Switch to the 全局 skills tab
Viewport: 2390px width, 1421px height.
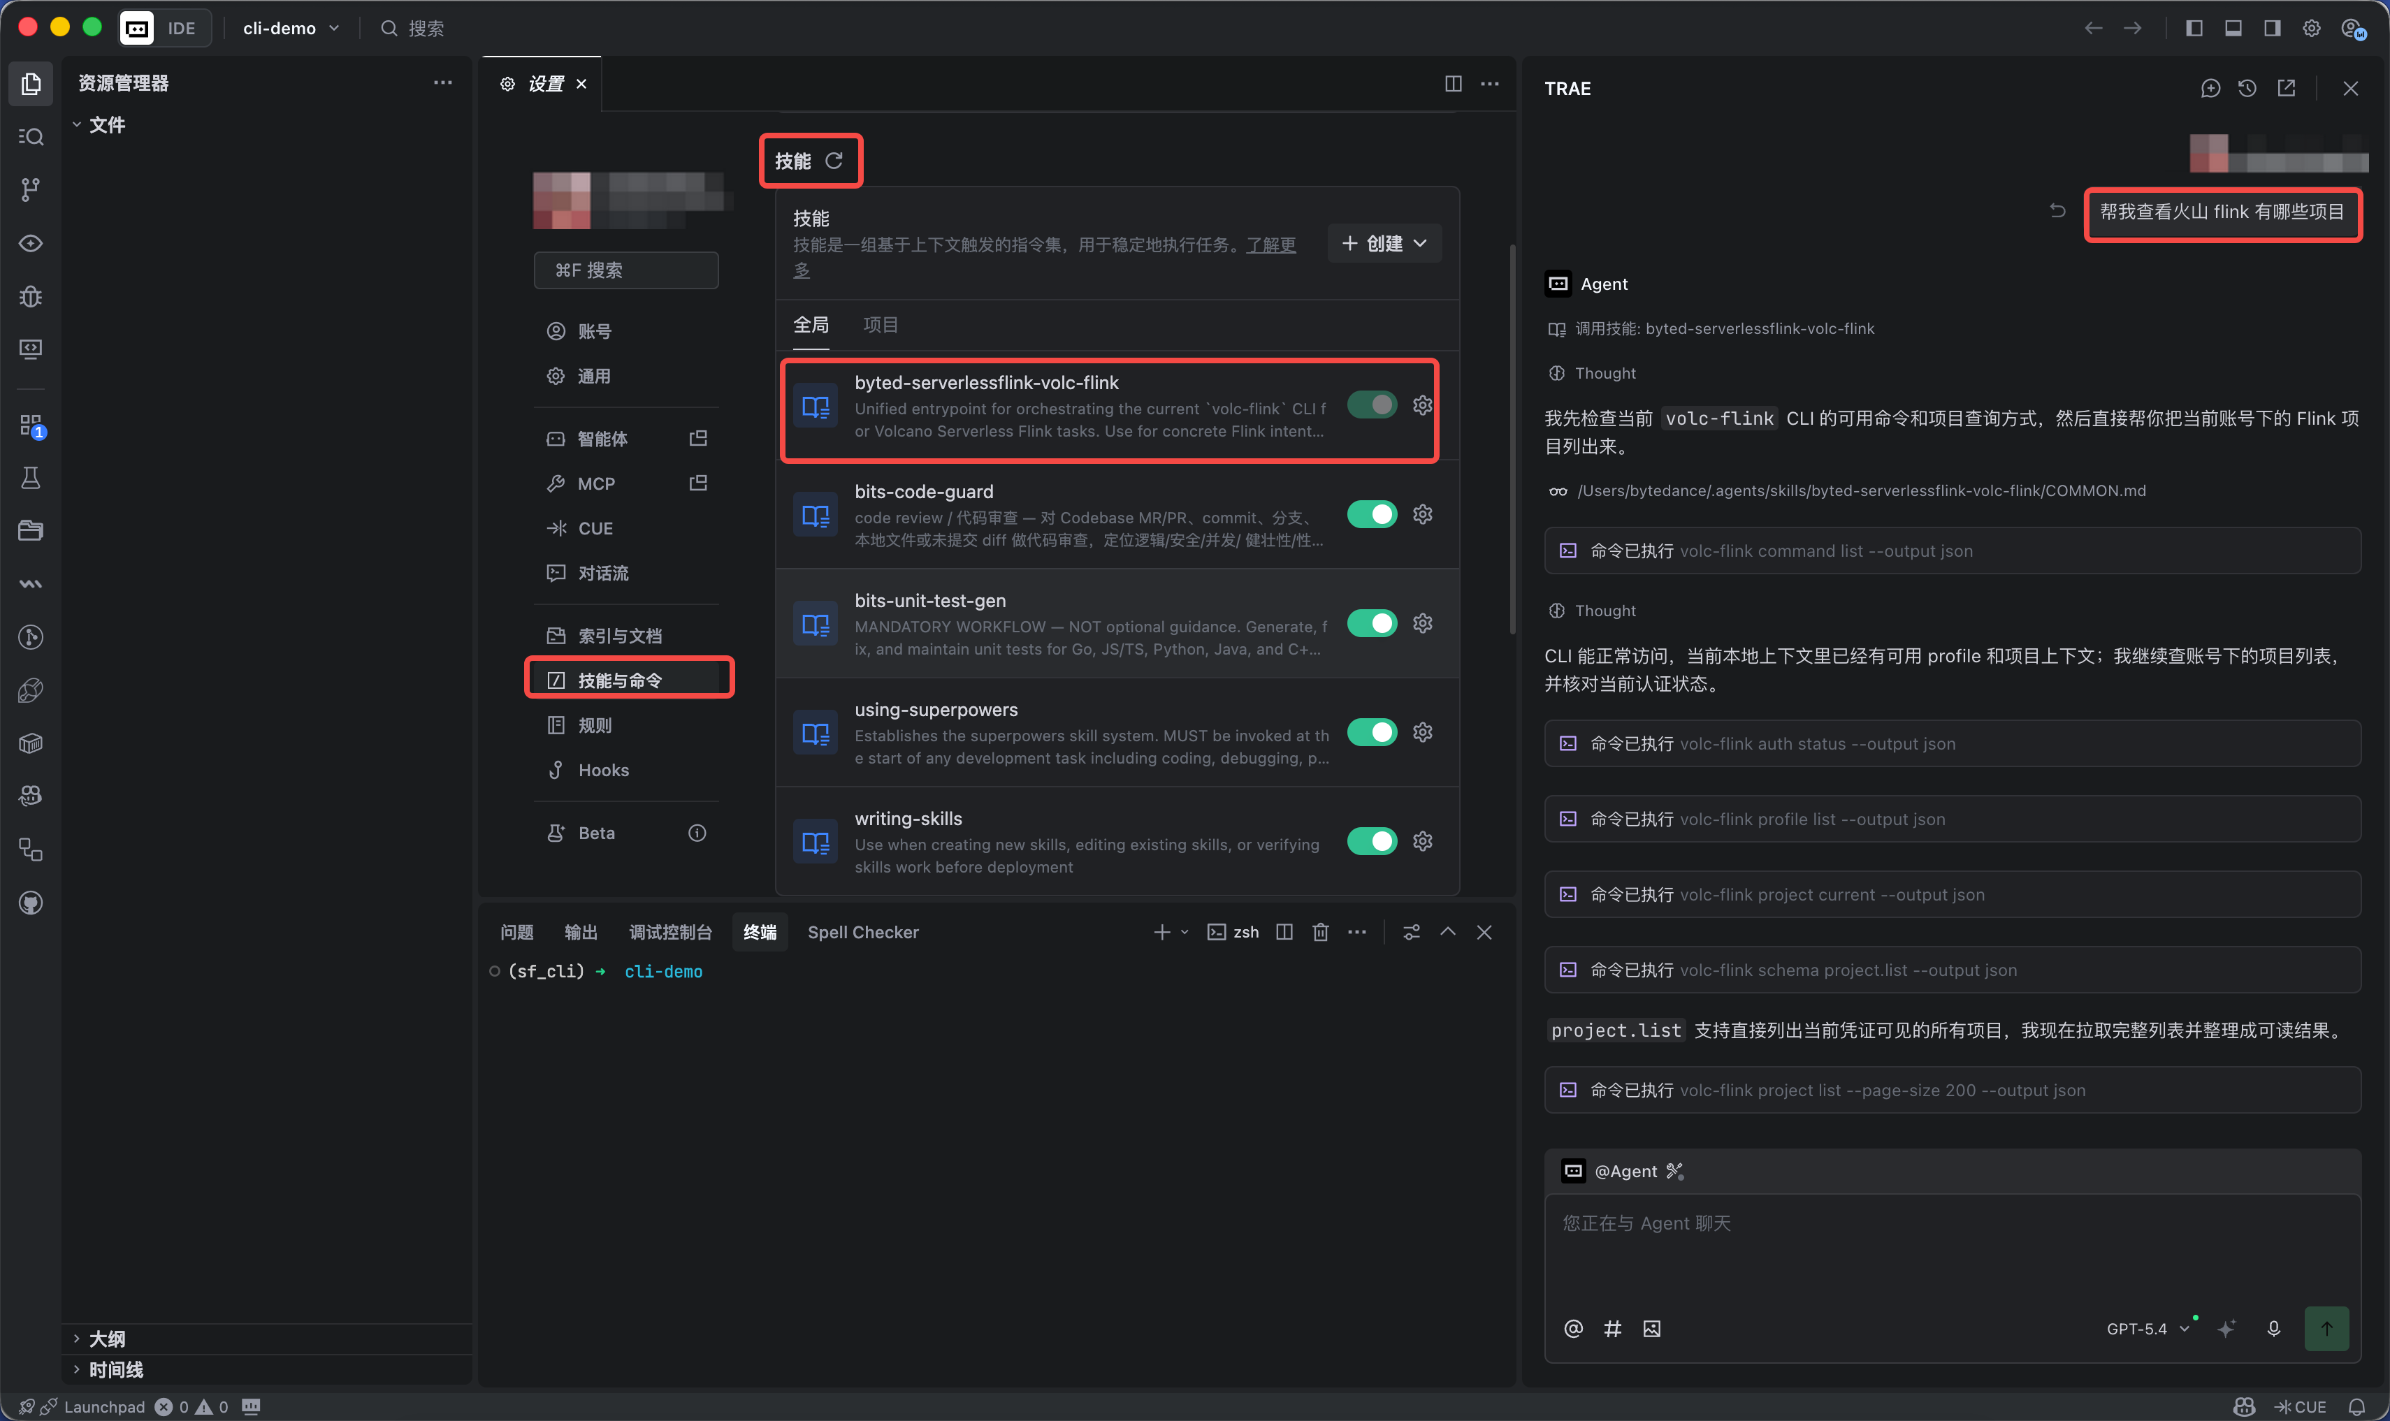point(811,325)
